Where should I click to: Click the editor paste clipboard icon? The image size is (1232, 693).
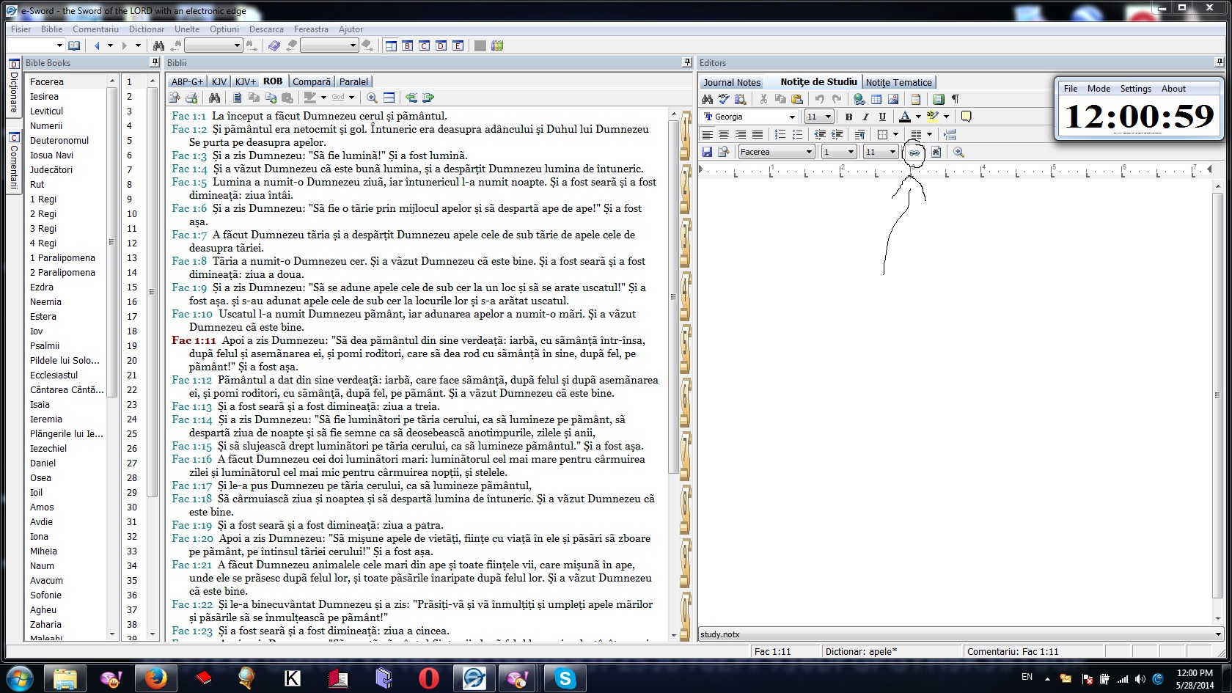[x=797, y=99]
